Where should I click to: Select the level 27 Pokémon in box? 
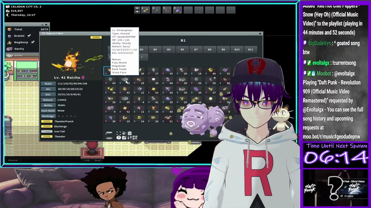(211, 90)
